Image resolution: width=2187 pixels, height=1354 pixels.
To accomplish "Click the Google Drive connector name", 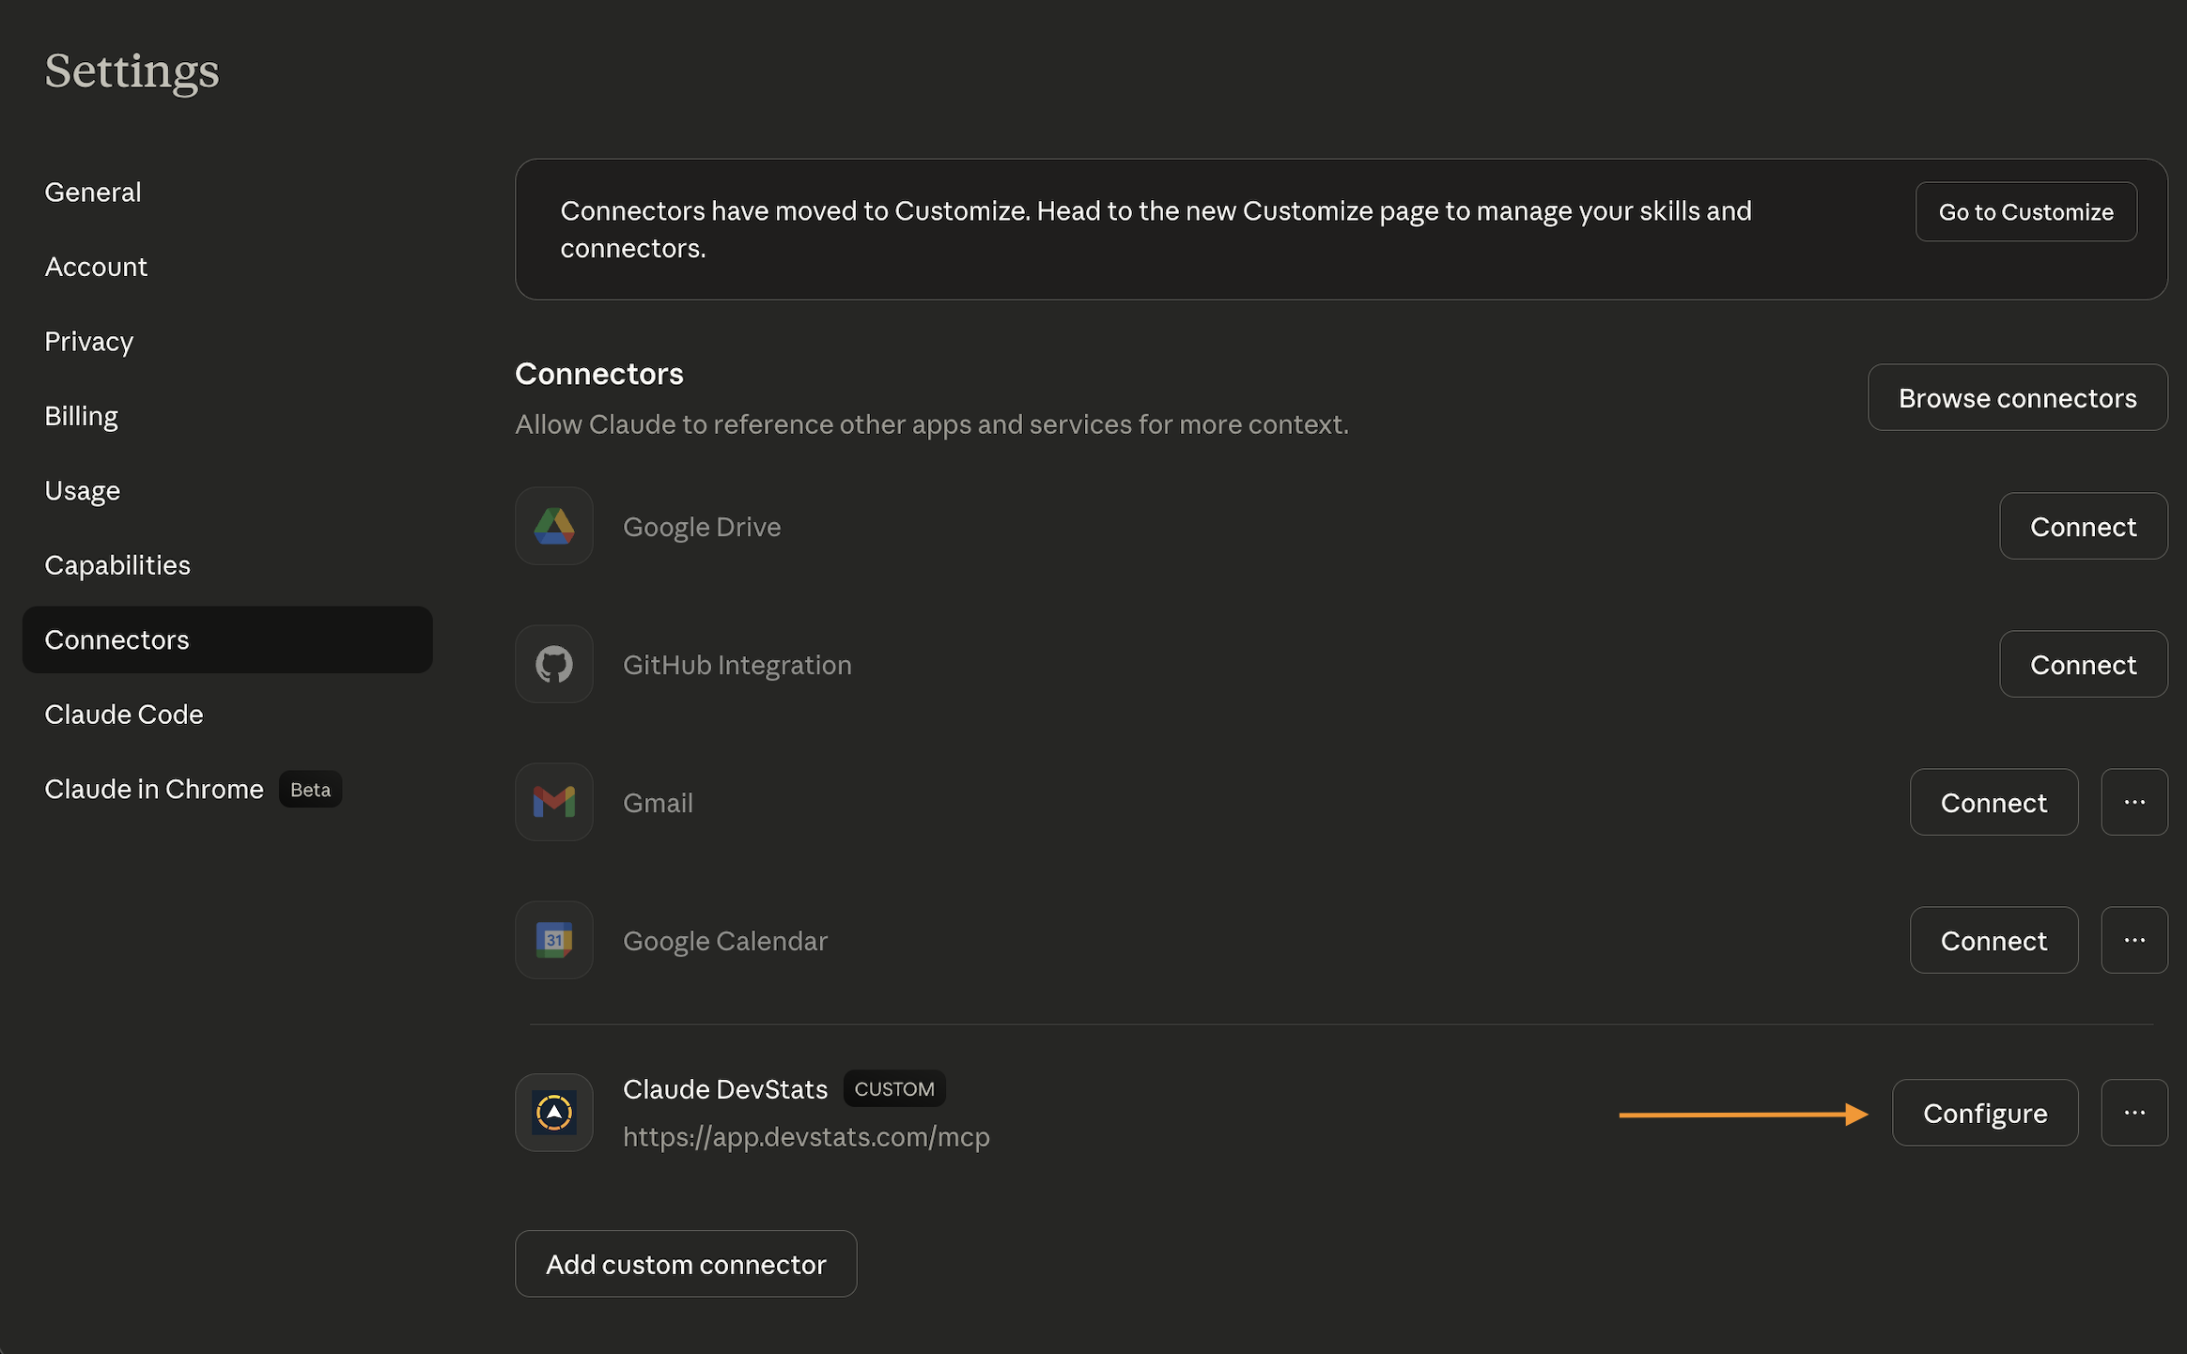I will [x=702, y=527].
